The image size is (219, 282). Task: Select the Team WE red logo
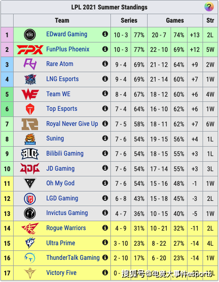30,94
